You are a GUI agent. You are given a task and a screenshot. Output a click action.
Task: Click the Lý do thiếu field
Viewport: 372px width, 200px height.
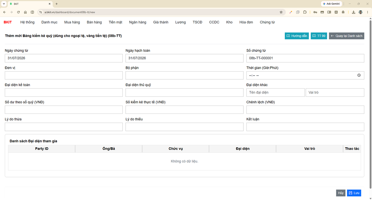184,127
